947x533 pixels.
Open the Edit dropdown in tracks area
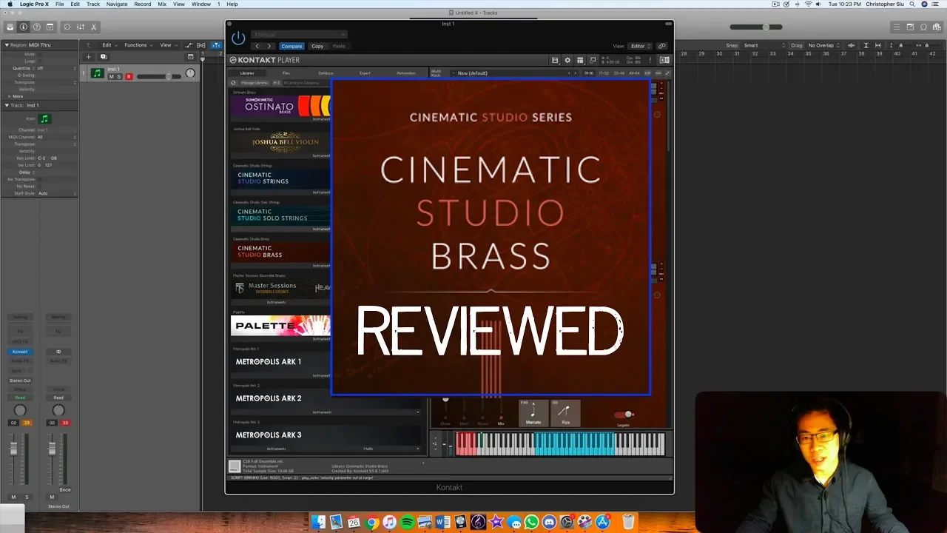coord(109,45)
